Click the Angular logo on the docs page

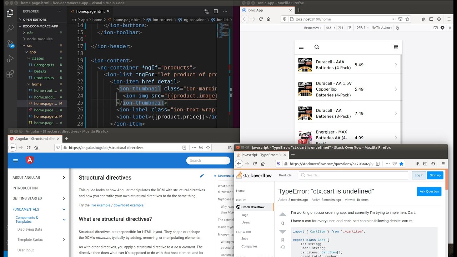click(x=30, y=160)
